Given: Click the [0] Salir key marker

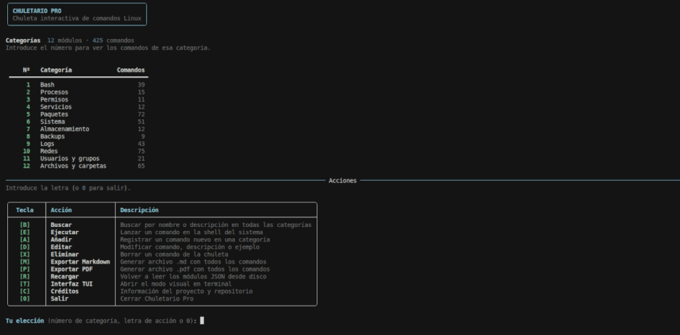Looking at the screenshot, I should pyautogui.click(x=25, y=299).
